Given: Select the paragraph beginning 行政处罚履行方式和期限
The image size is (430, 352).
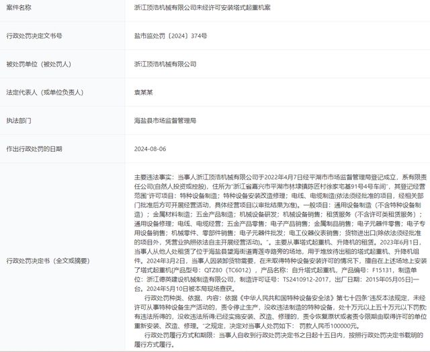Looking at the screenshot, I should (279, 340).
